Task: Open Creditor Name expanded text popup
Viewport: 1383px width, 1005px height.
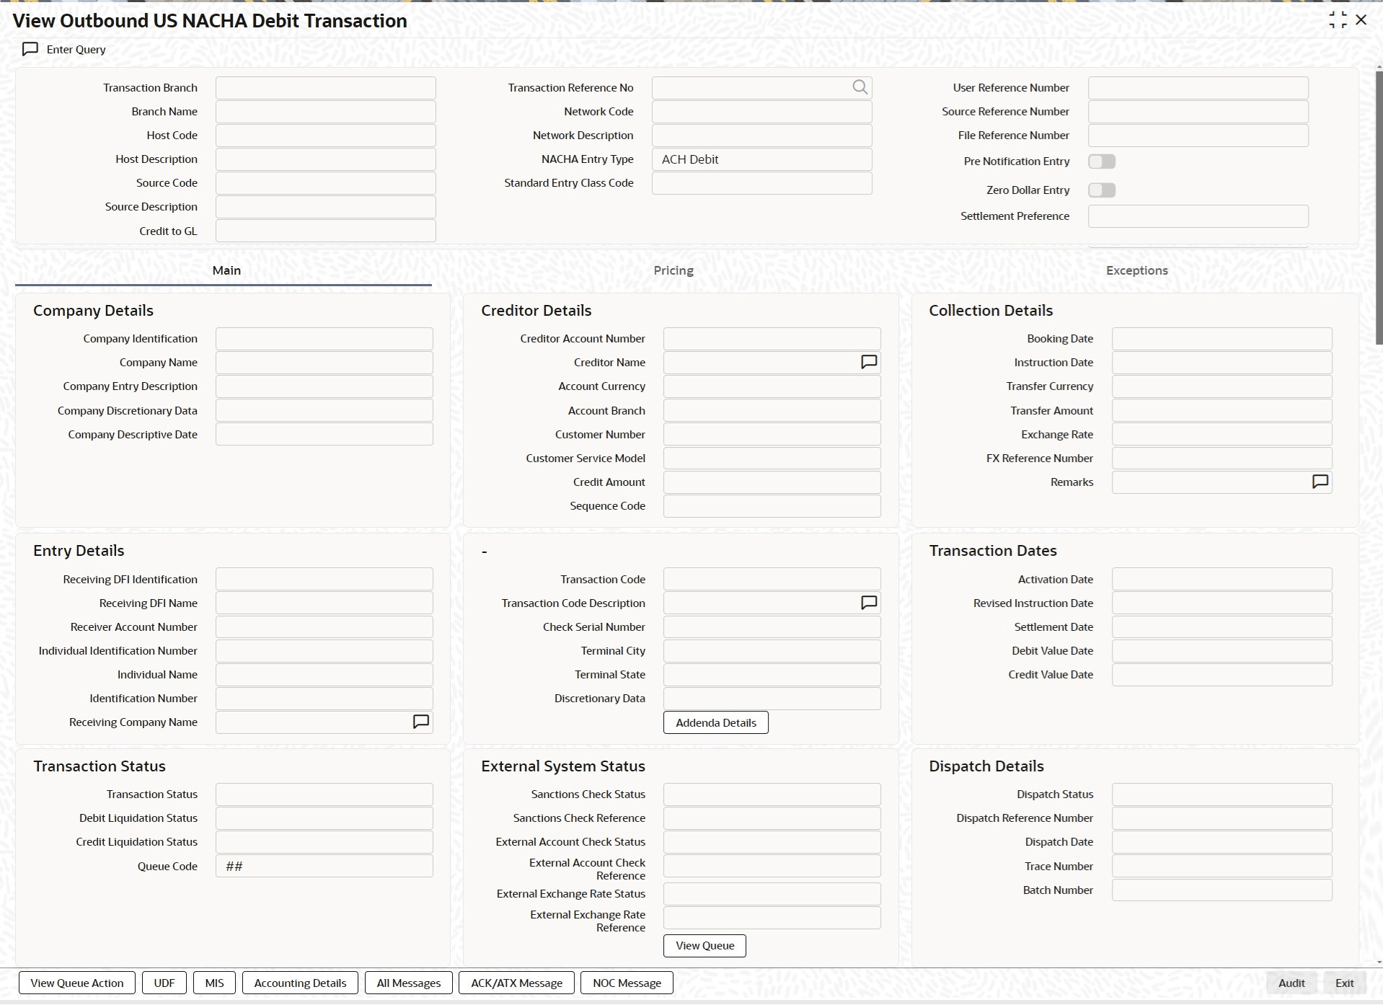Action: point(869,362)
